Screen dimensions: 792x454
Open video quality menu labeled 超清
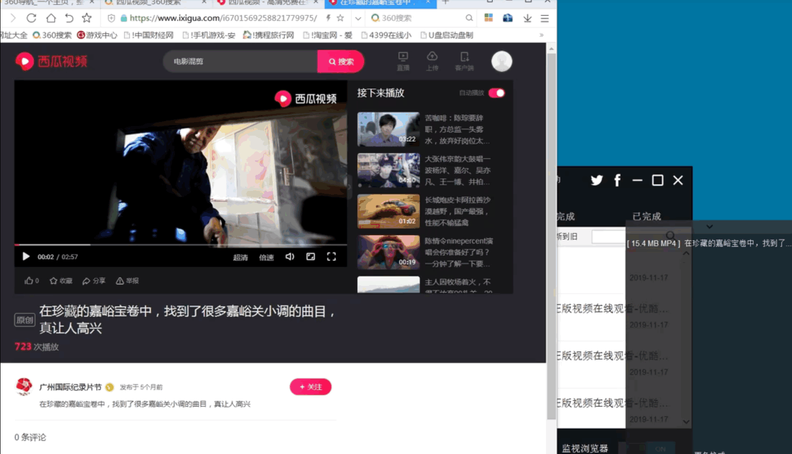240,257
